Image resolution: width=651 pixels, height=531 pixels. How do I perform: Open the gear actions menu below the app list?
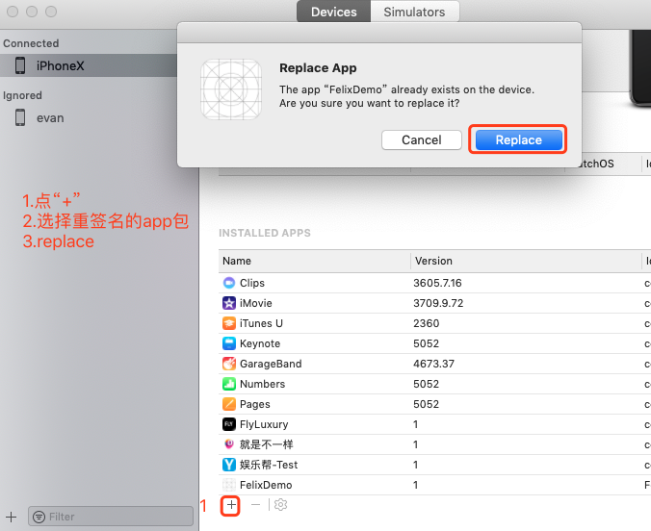click(x=280, y=505)
